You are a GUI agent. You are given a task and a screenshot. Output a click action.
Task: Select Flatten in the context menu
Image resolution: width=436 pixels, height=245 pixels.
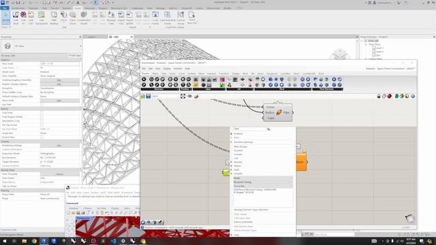point(238,166)
